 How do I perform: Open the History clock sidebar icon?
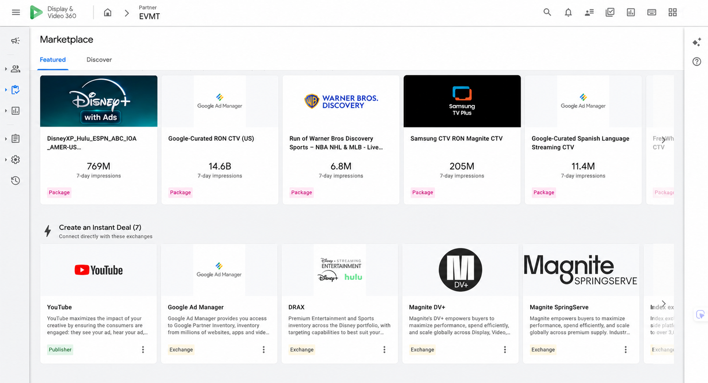(x=15, y=180)
